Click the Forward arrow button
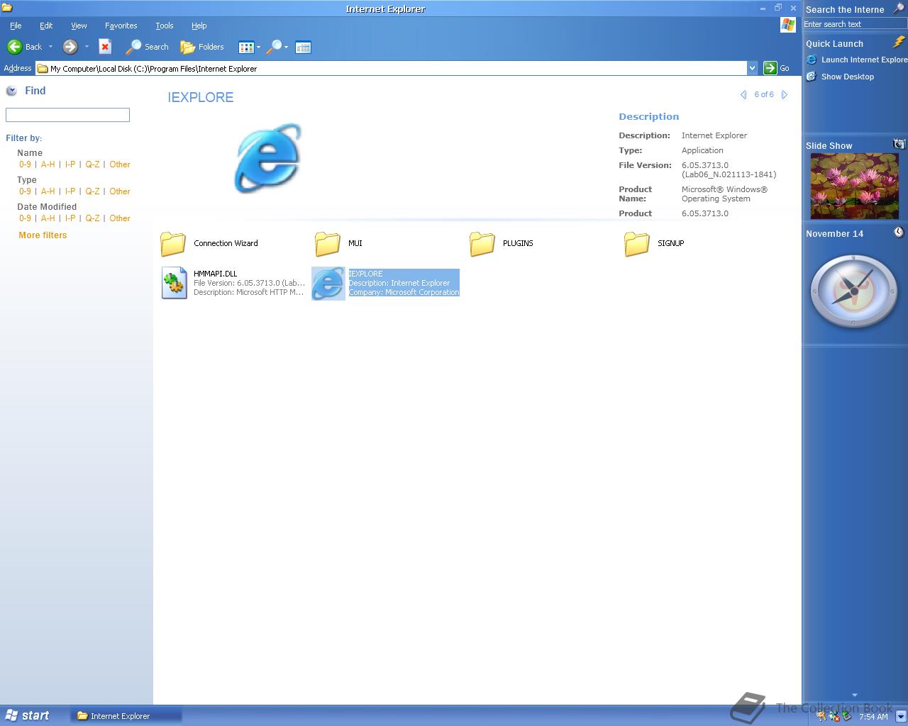 (70, 47)
